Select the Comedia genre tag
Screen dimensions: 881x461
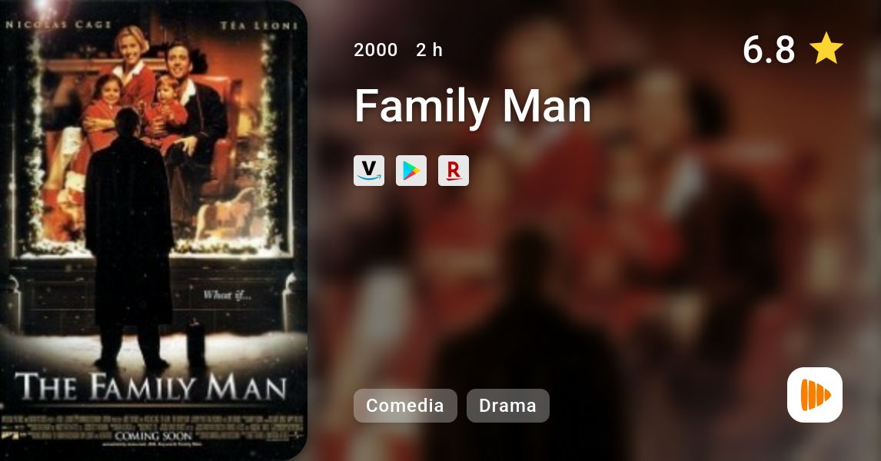(x=405, y=406)
